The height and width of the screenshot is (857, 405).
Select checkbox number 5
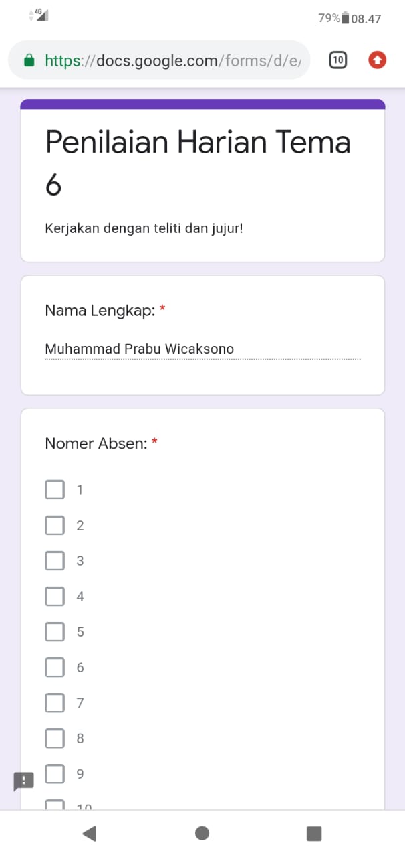[55, 631]
